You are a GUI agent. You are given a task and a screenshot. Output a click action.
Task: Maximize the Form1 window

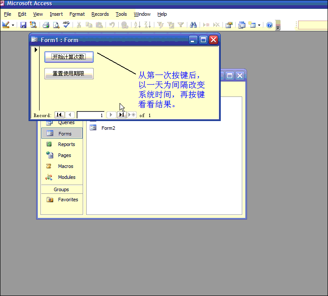[203, 40]
